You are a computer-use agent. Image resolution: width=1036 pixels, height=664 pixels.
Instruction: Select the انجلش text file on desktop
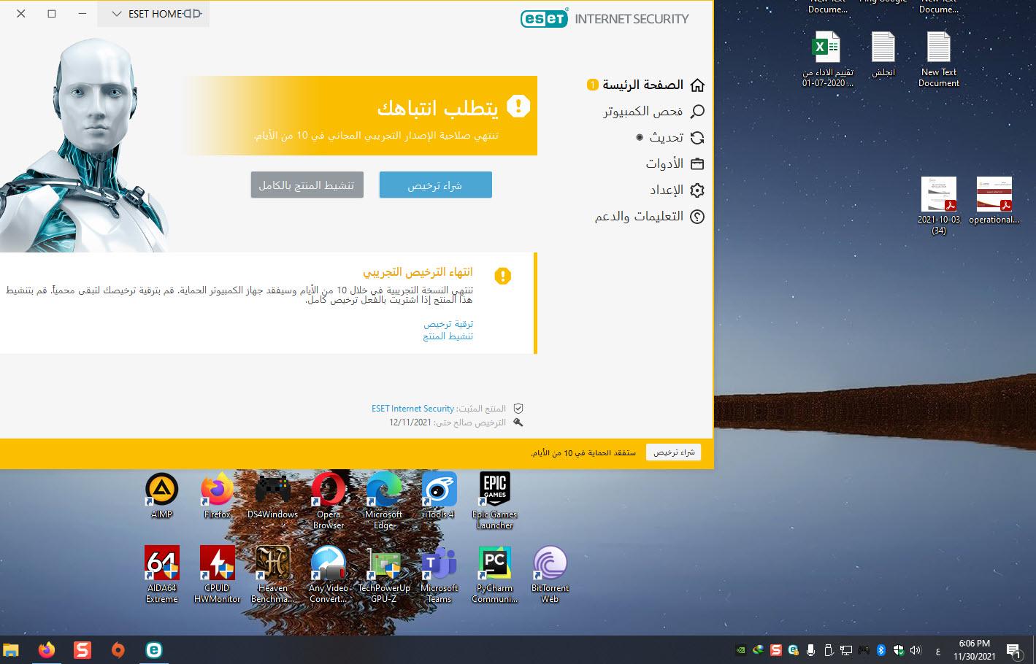pos(883,55)
